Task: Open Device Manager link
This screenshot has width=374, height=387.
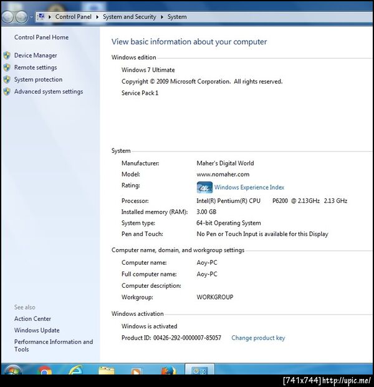Action: pyautogui.click(x=36, y=56)
